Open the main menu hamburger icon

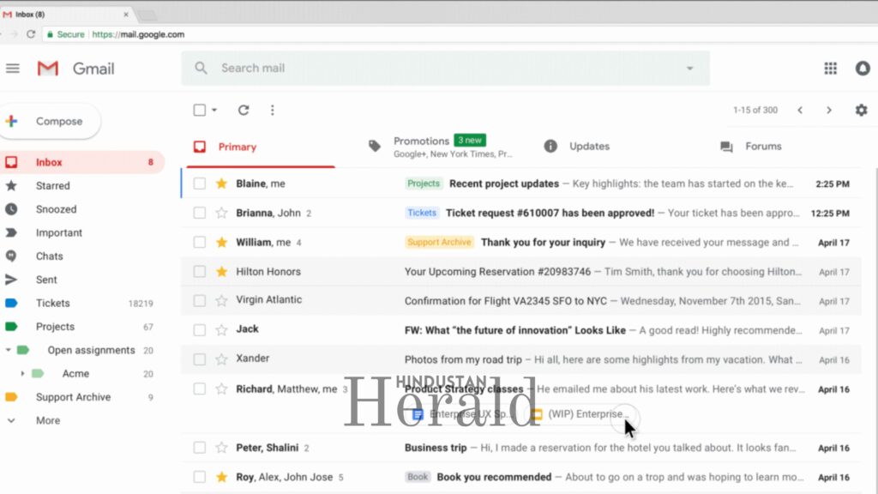click(x=12, y=69)
